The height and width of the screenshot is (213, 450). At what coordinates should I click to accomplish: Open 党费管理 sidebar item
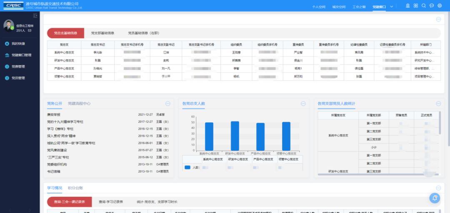[x=18, y=67]
